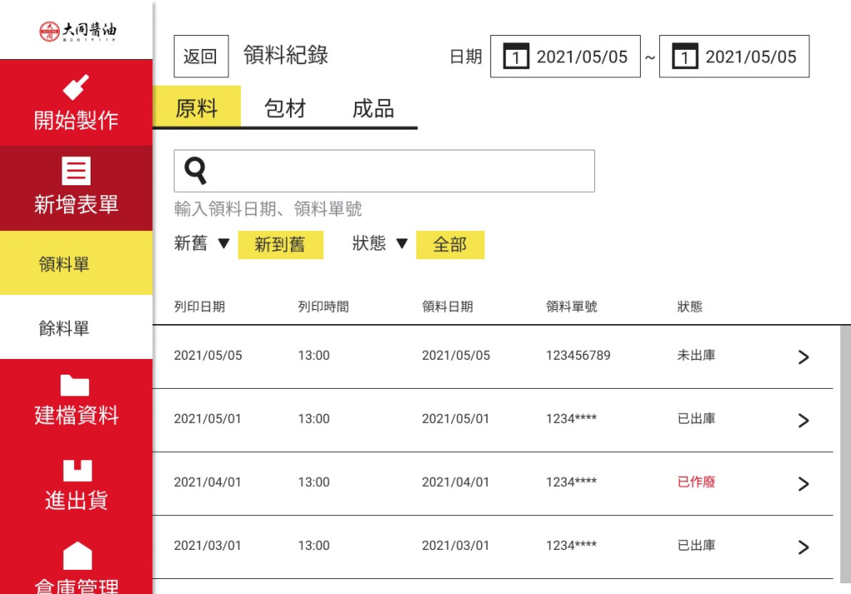Open the start date calendar icon
The height and width of the screenshot is (594, 851).
click(515, 57)
